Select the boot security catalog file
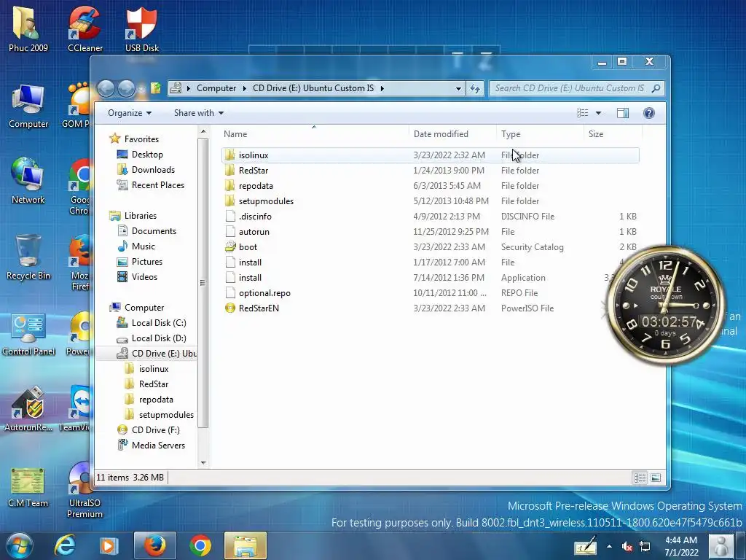 pyautogui.click(x=430, y=246)
